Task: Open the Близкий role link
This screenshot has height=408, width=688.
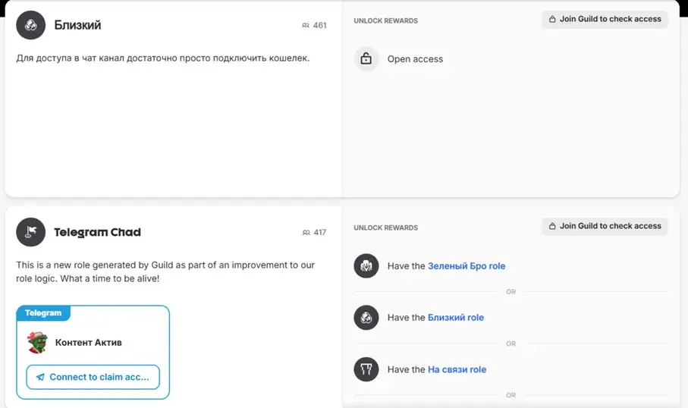Action: pyautogui.click(x=456, y=318)
